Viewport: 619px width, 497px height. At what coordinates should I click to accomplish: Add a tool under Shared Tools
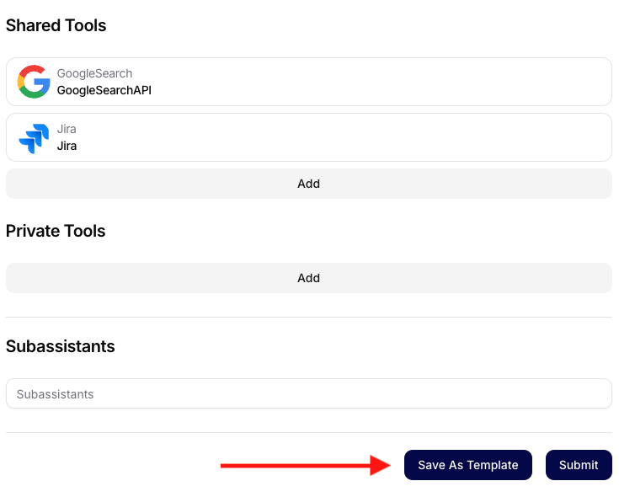click(308, 184)
